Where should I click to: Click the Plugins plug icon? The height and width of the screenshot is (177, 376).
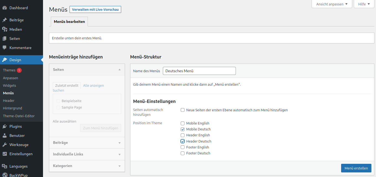5,126
